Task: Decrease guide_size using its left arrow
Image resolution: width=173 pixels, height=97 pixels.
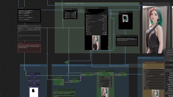Action: point(86,15)
